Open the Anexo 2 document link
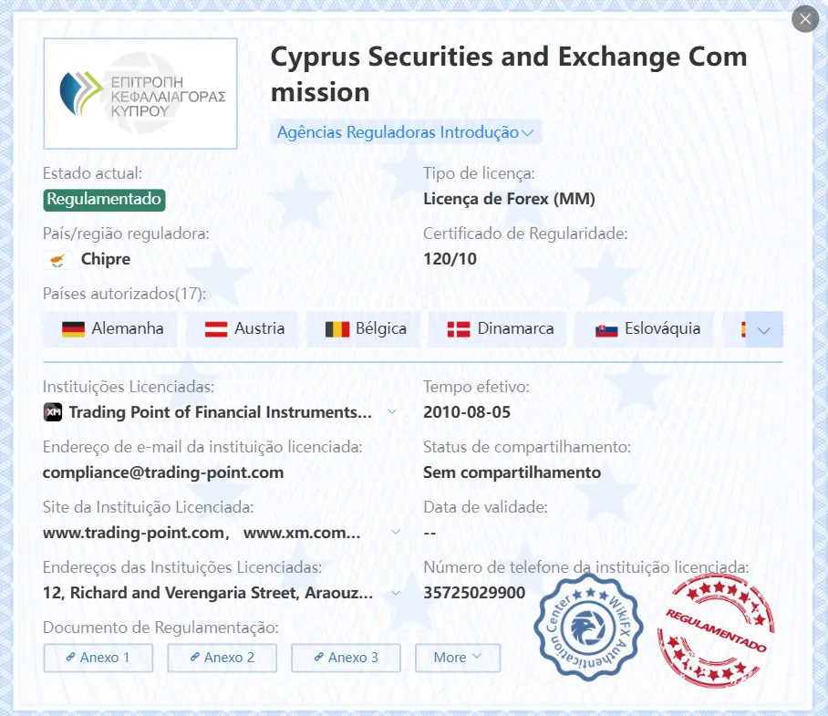 (223, 658)
